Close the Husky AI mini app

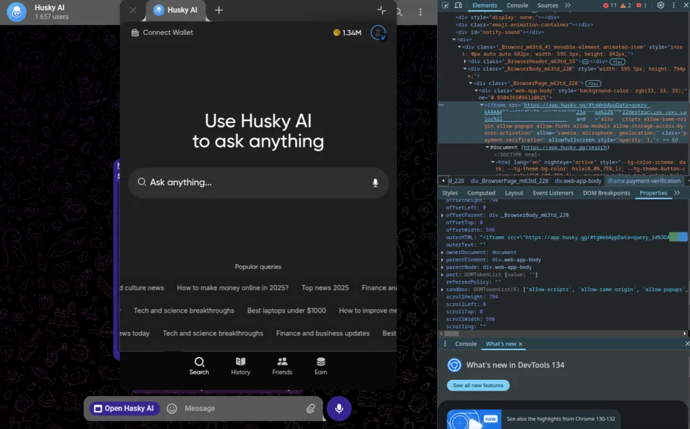click(x=133, y=10)
